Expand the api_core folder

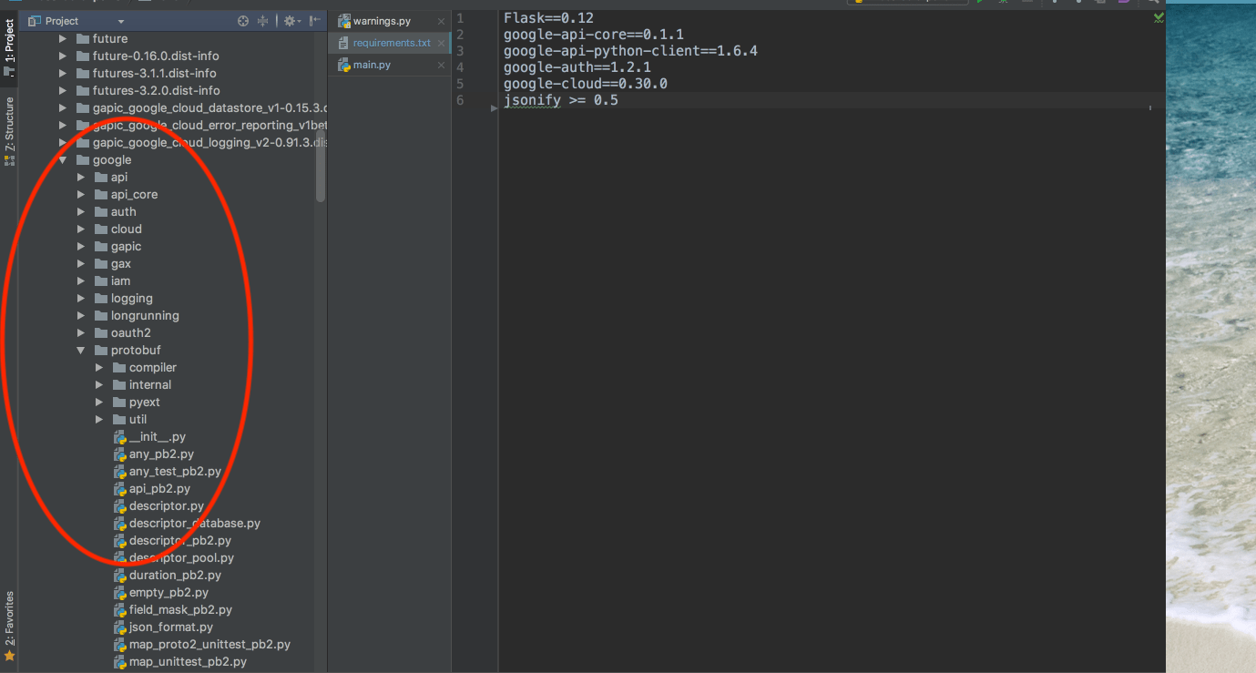[81, 195]
